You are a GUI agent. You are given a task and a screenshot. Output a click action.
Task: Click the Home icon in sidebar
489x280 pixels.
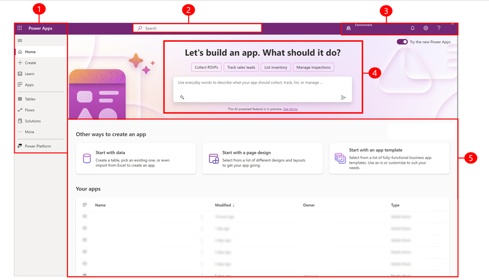coord(20,52)
